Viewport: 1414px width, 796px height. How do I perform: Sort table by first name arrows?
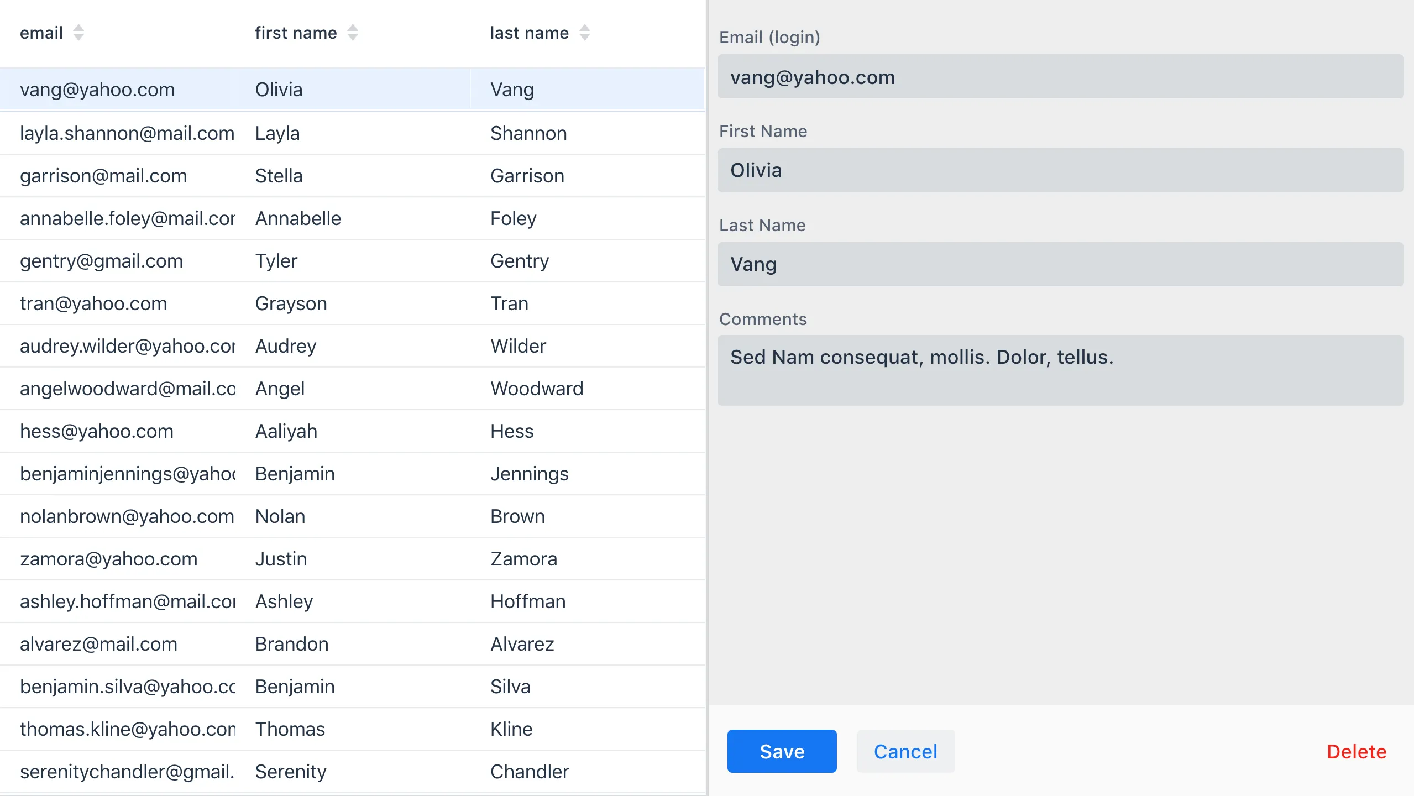coord(353,33)
